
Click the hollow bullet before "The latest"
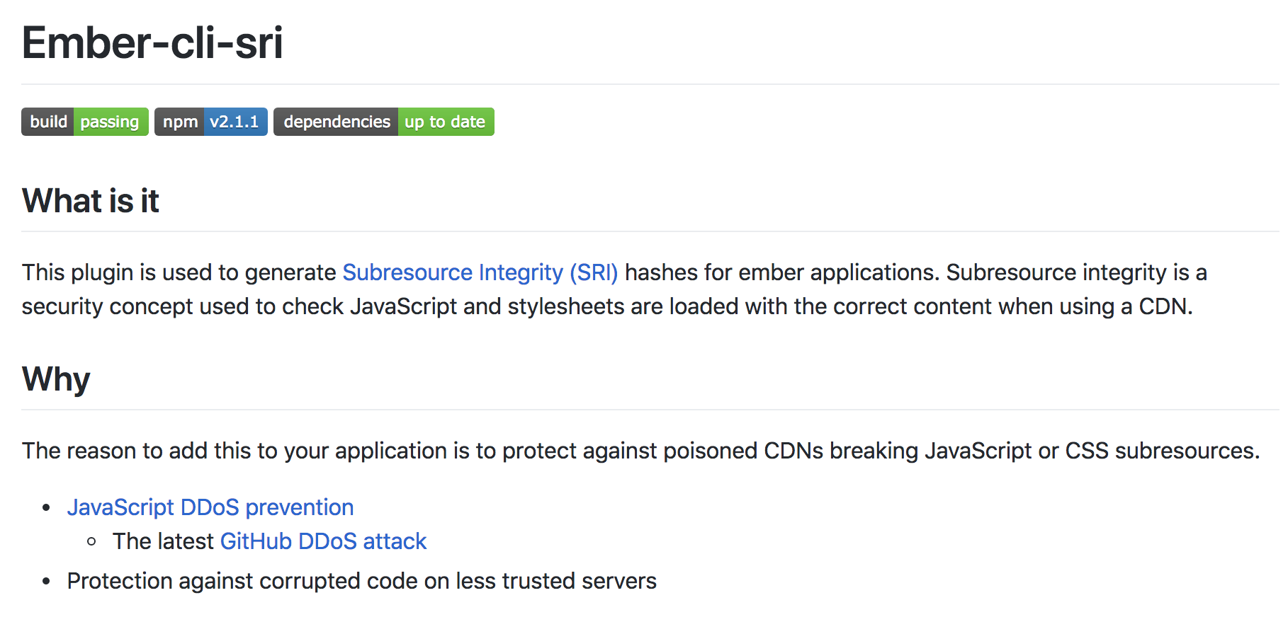point(91,541)
